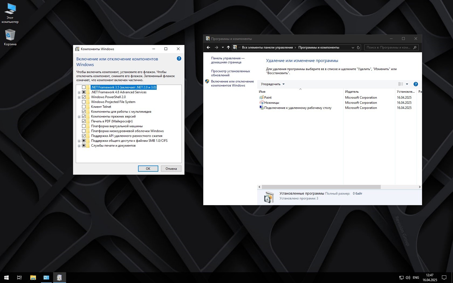Uncheck Microsoft Print to PDF checkbox
The width and height of the screenshot is (453, 283).
(84, 121)
